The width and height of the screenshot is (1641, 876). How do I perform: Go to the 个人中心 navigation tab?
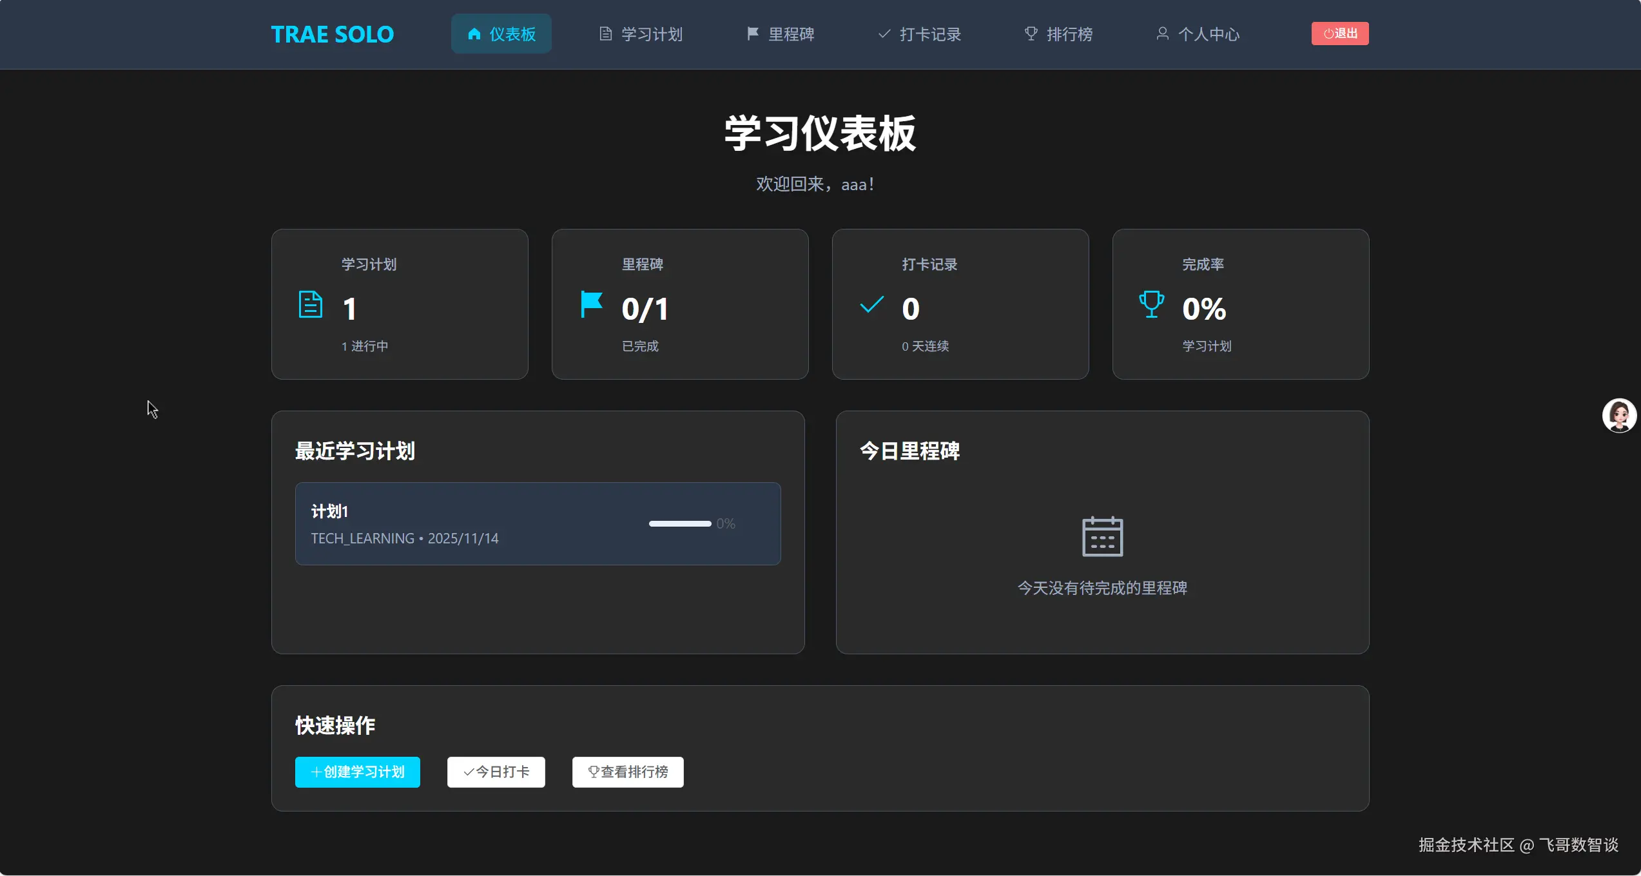(1198, 34)
